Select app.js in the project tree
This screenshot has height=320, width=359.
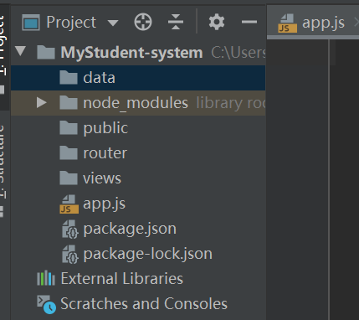pyautogui.click(x=138, y=204)
